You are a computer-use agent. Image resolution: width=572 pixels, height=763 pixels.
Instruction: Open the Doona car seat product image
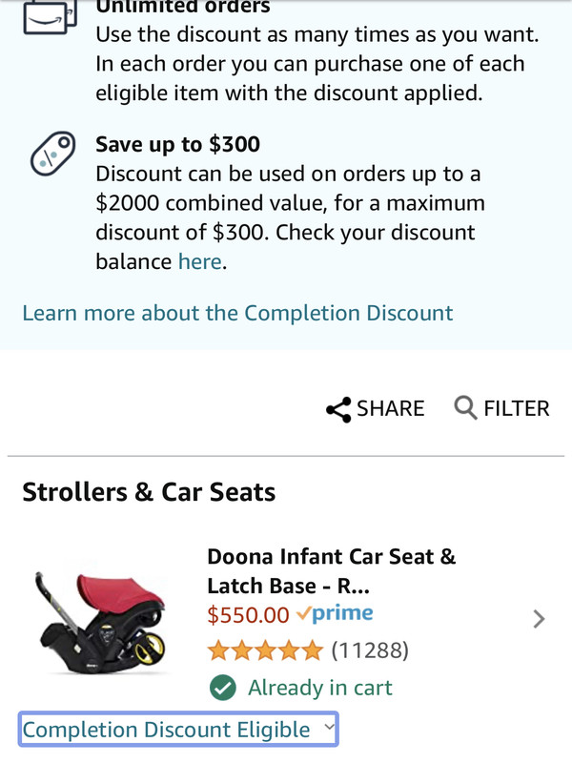click(100, 620)
